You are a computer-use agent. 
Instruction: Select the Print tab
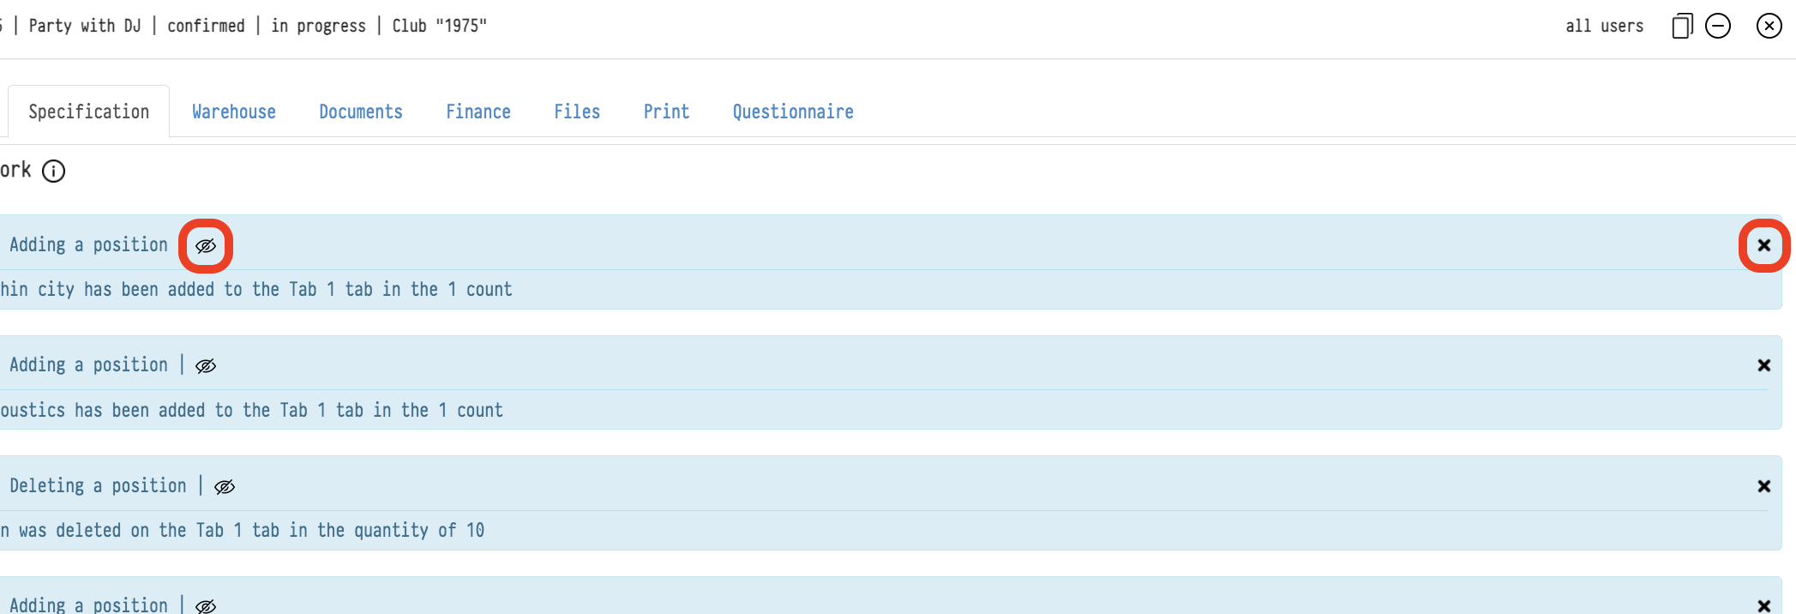tap(666, 111)
